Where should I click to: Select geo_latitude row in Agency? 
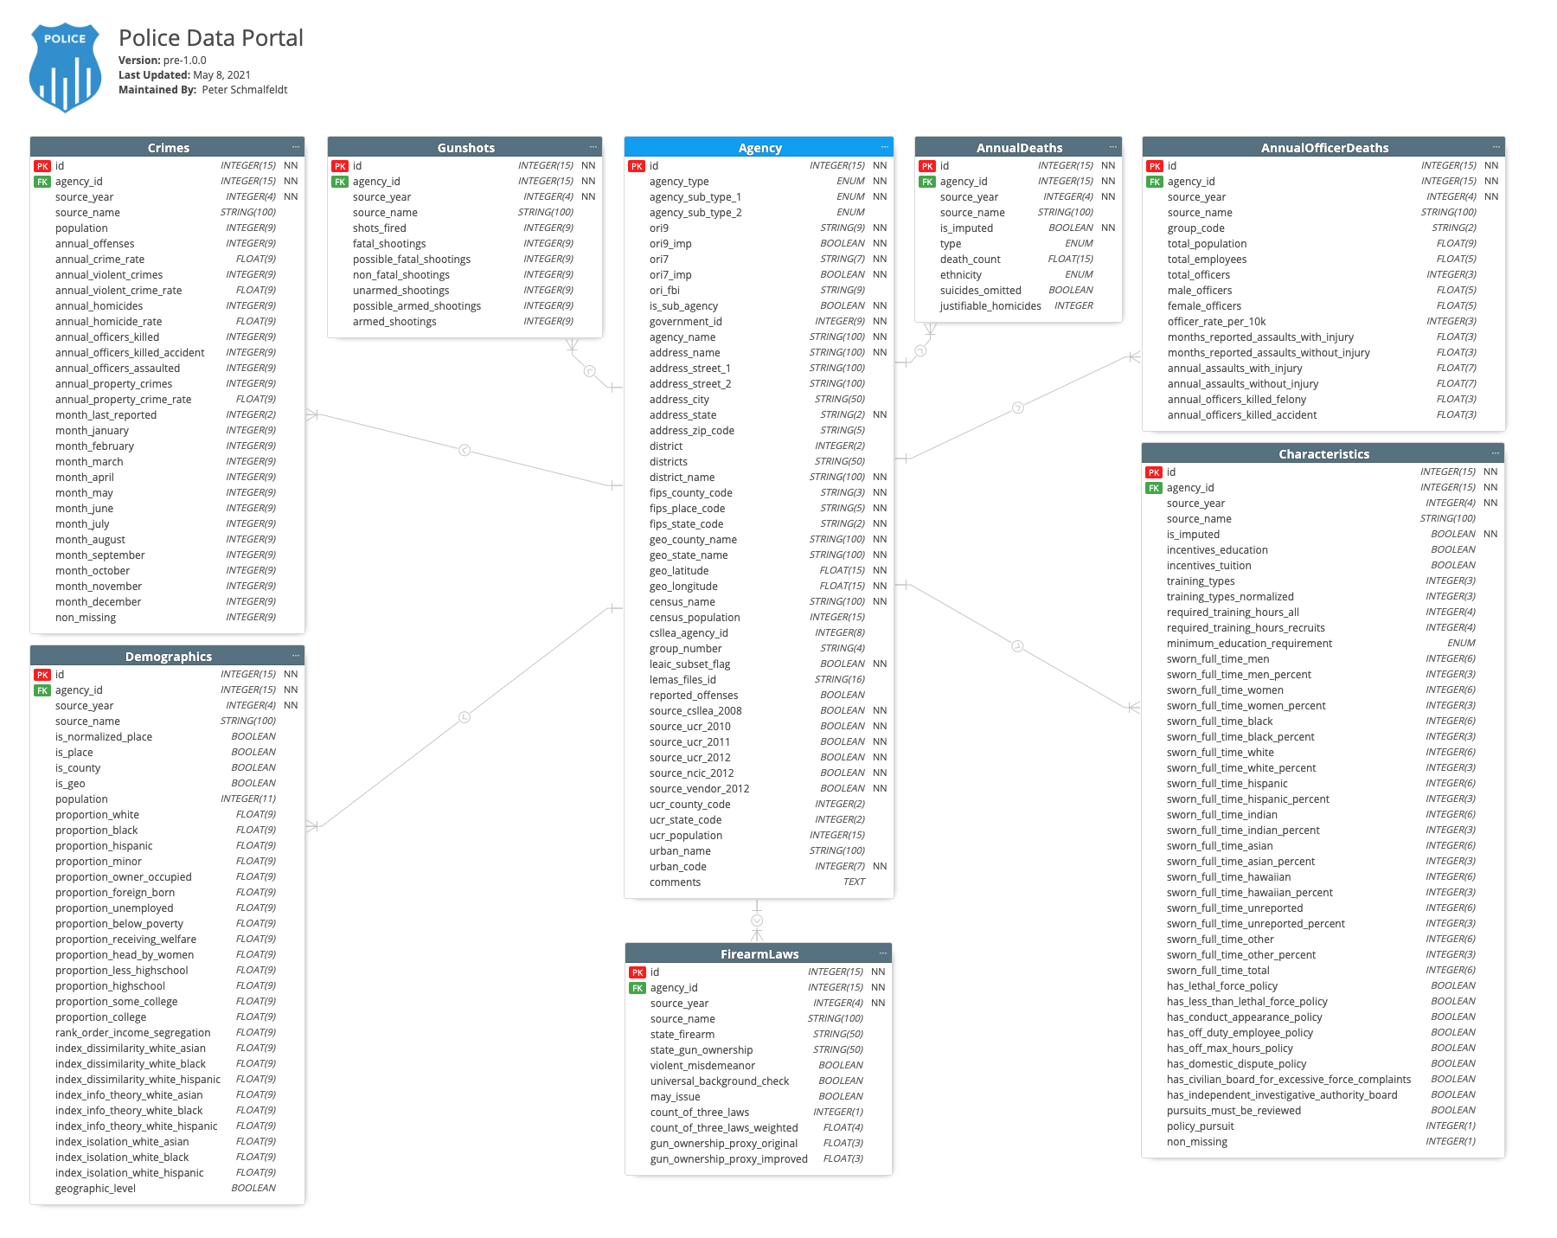(759, 571)
